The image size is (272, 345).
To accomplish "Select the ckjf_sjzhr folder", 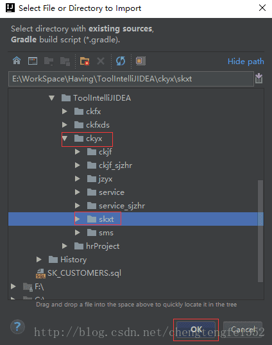I will [115, 165].
